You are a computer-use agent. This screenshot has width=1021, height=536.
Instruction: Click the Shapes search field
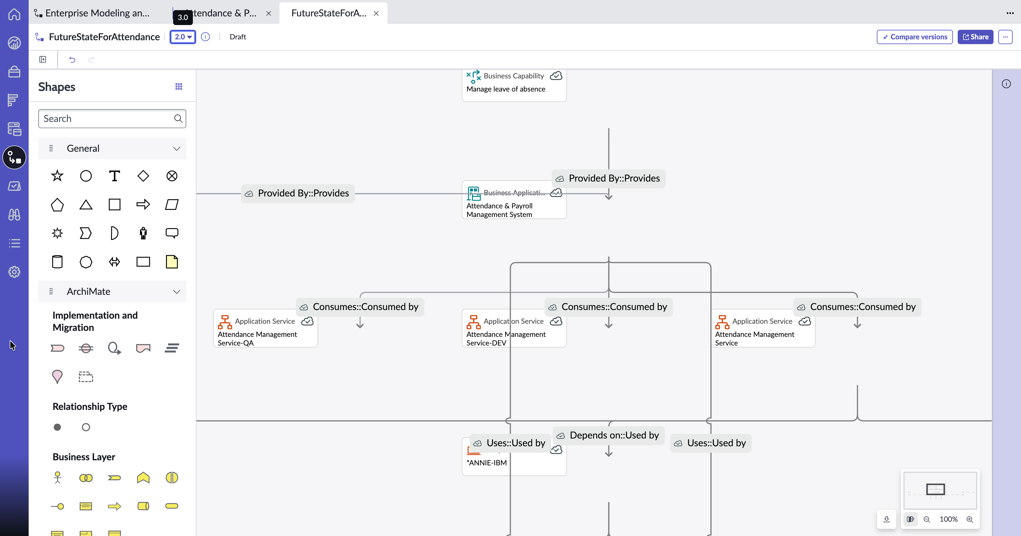pos(112,119)
